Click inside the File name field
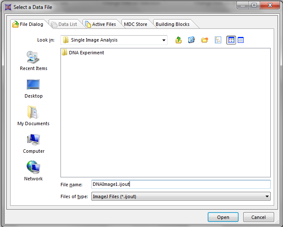 pos(181,184)
